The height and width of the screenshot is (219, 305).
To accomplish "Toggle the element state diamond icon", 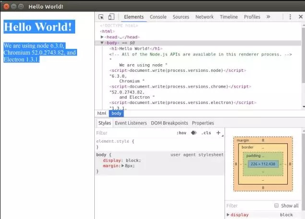I will (x=194, y=133).
